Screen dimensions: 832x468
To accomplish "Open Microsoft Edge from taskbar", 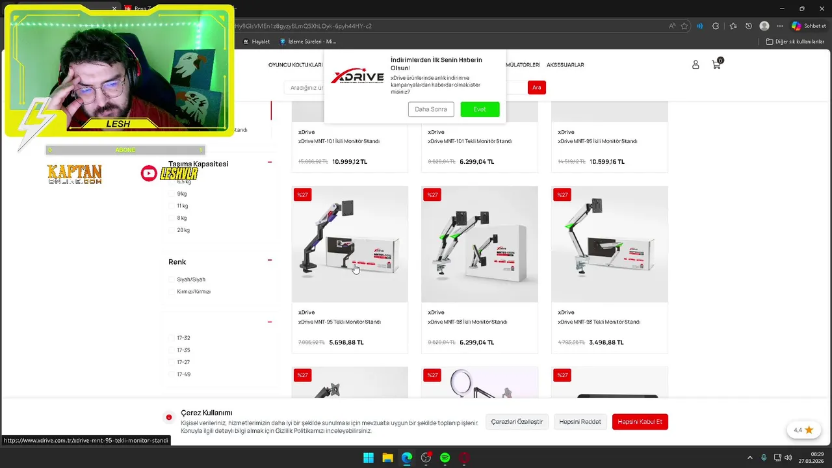I will point(407,458).
